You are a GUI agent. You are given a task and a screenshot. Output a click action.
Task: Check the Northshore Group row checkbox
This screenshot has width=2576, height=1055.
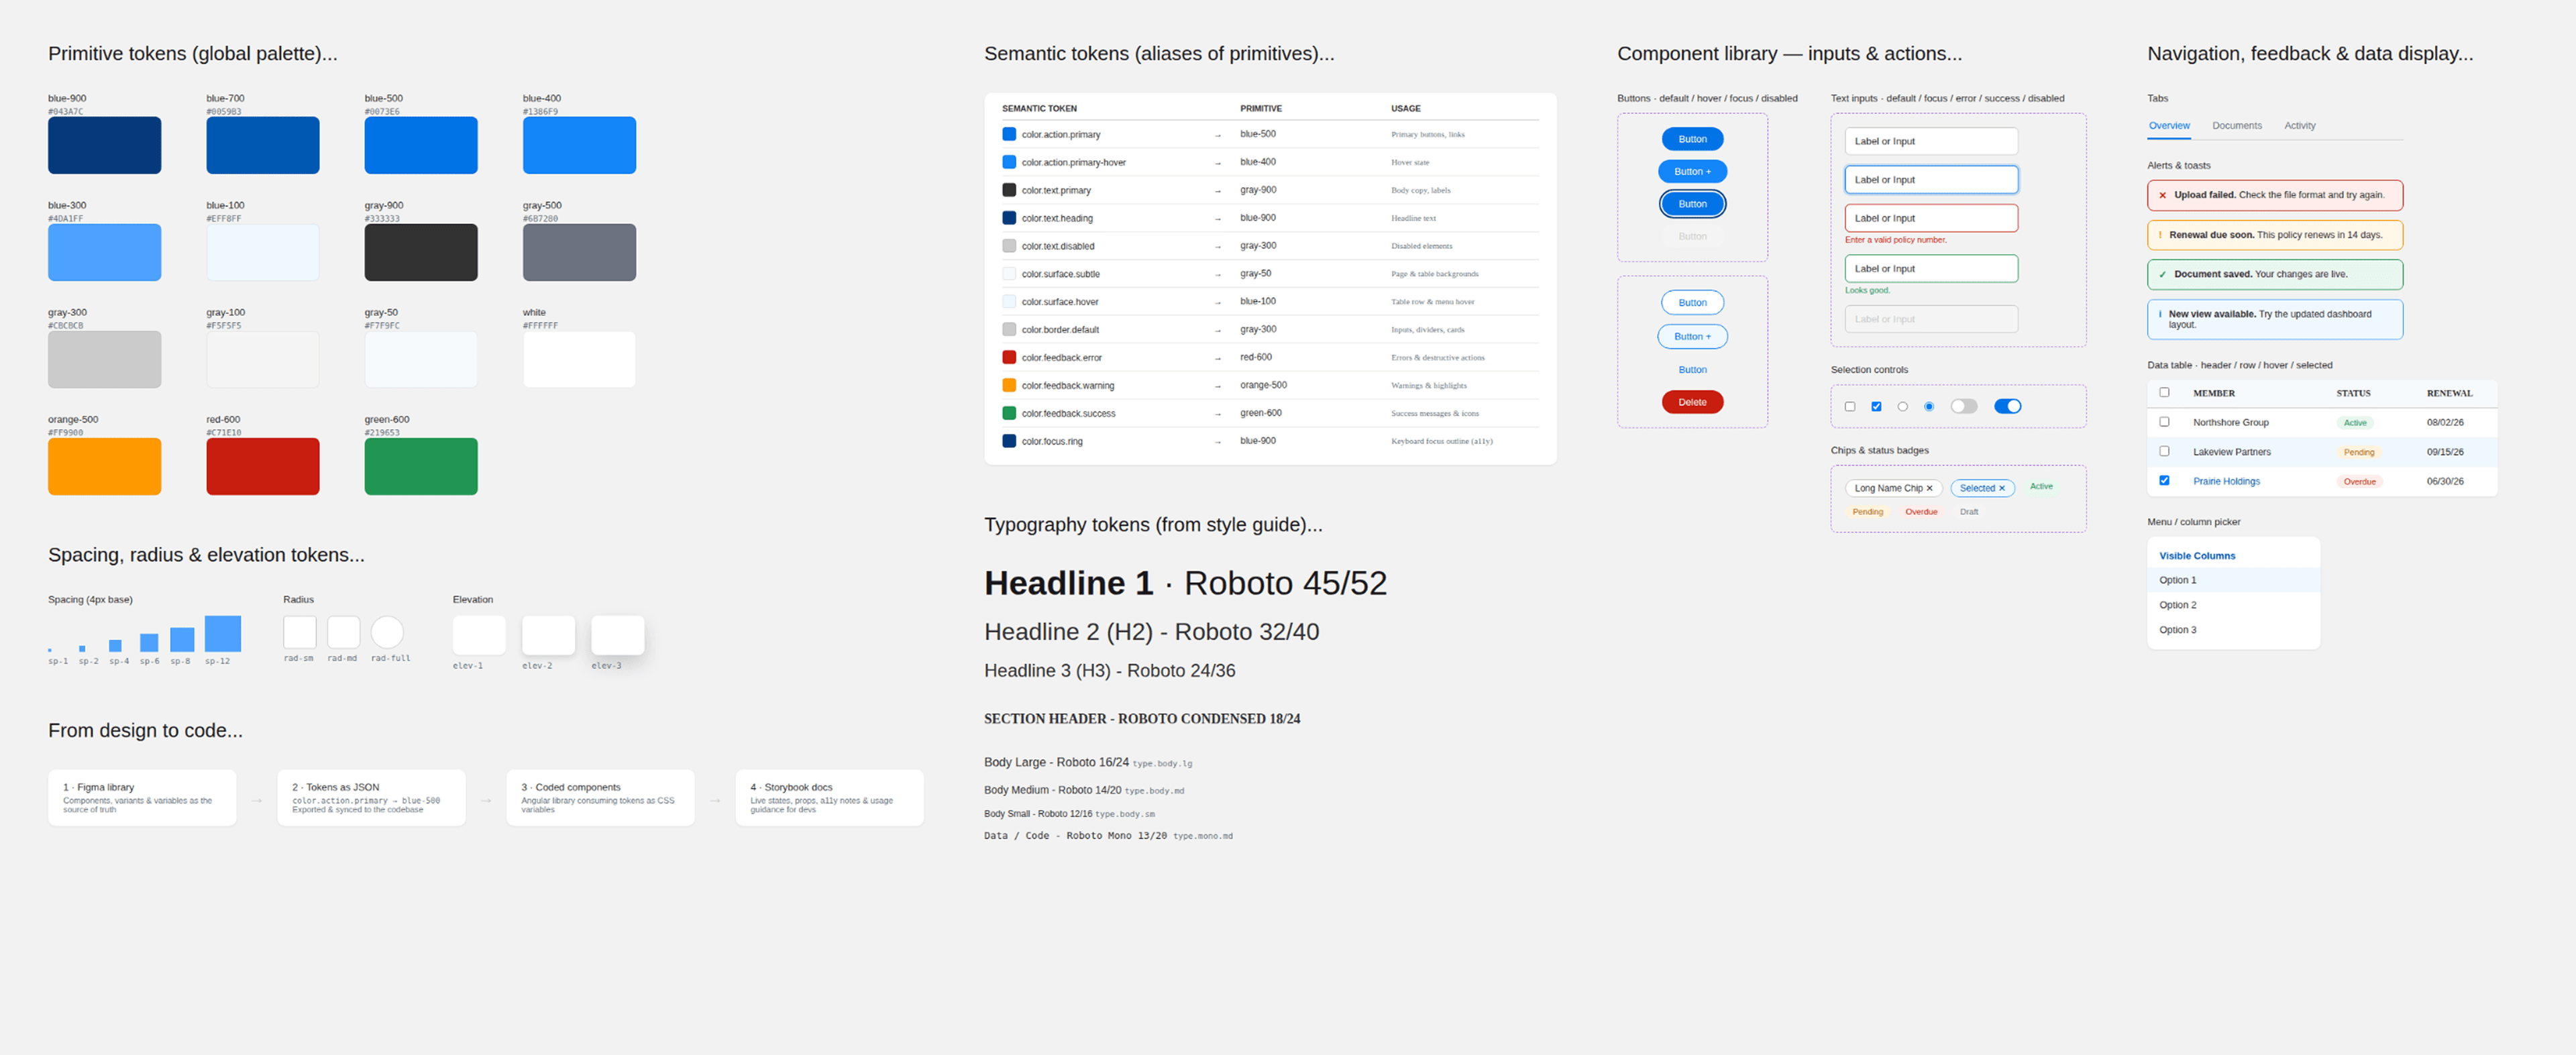pos(2164,422)
